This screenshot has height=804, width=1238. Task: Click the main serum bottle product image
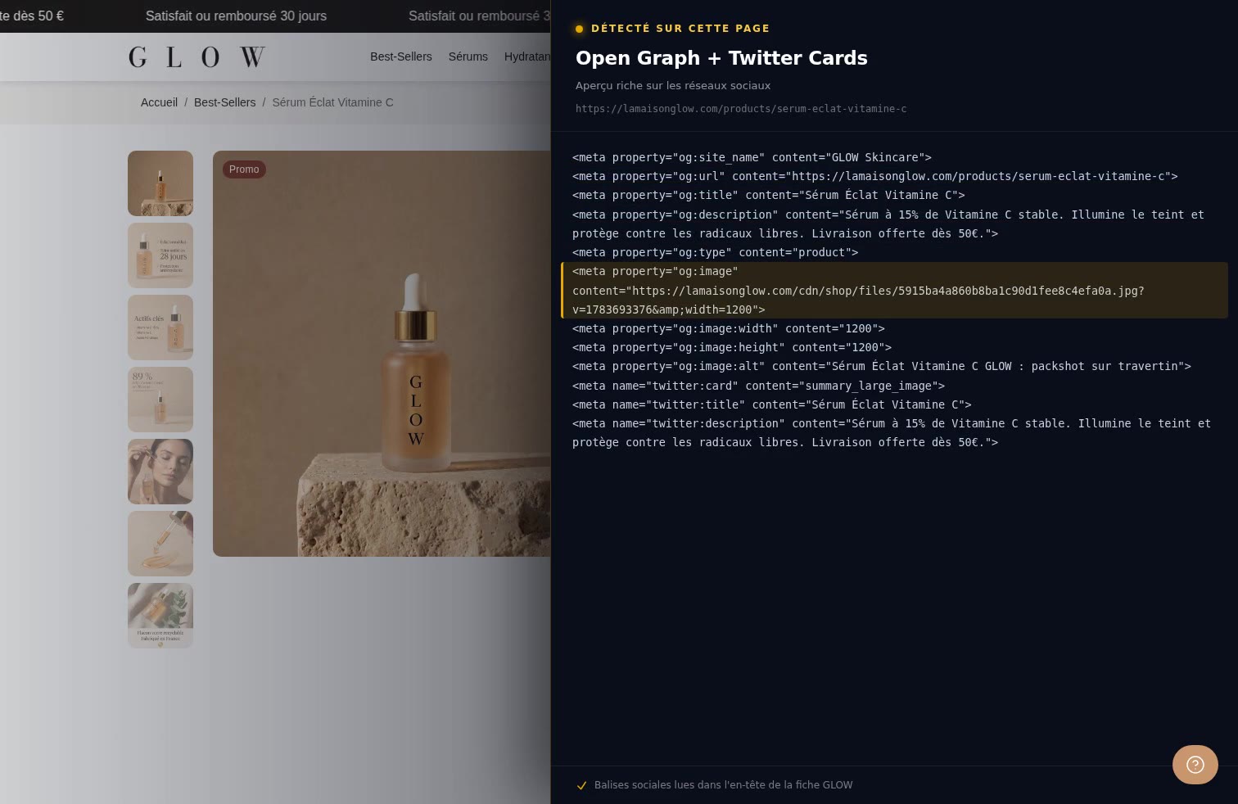coord(382,354)
